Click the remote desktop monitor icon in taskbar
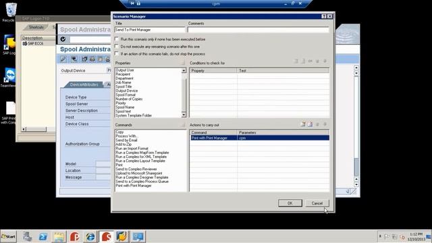This screenshot has height=243, width=432. coord(138,236)
